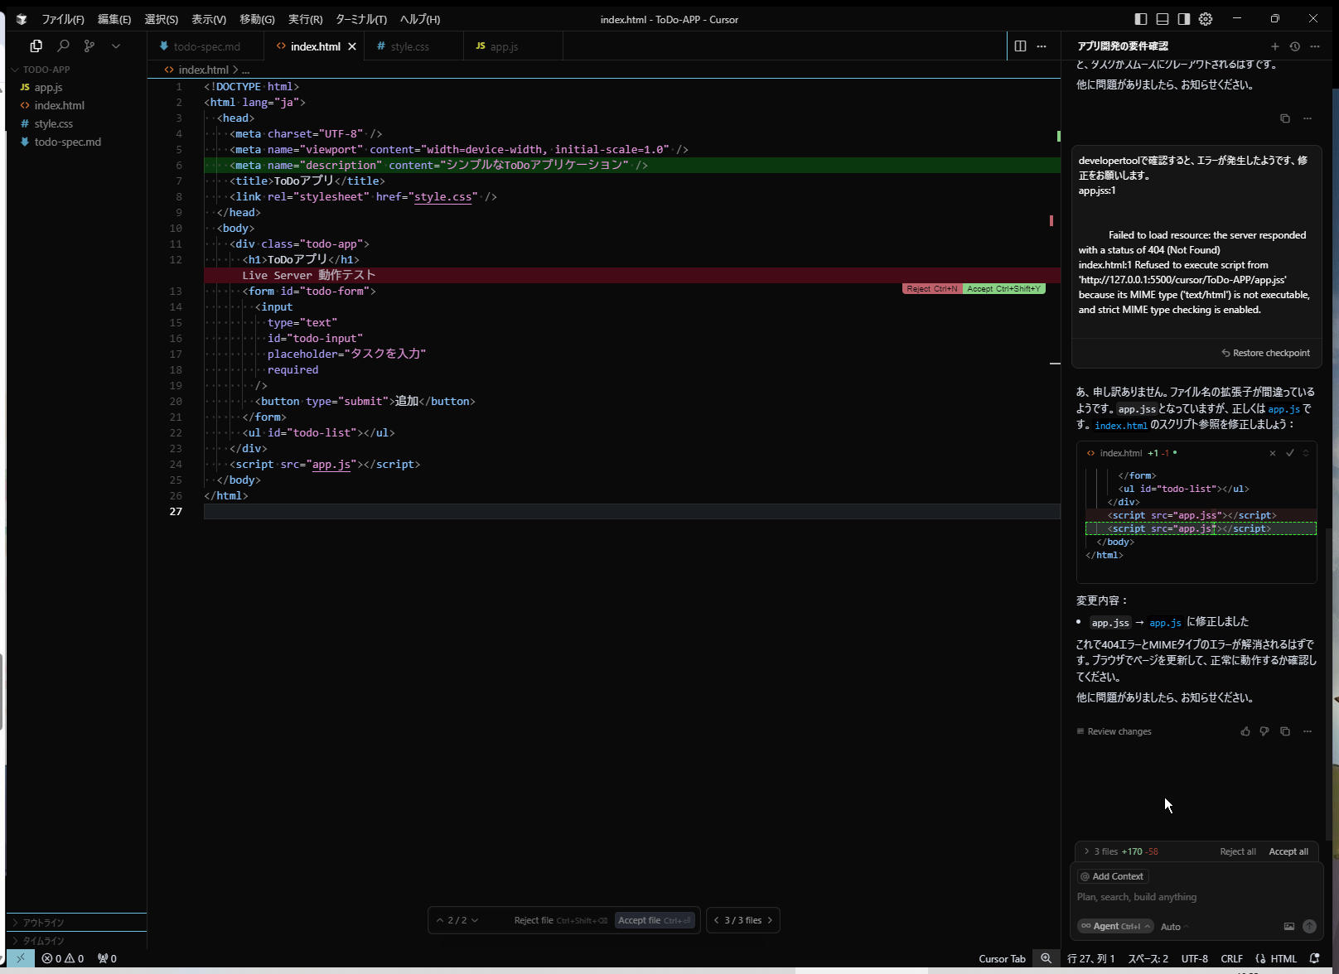
Task: Open the Source Control icon
Action: [89, 46]
